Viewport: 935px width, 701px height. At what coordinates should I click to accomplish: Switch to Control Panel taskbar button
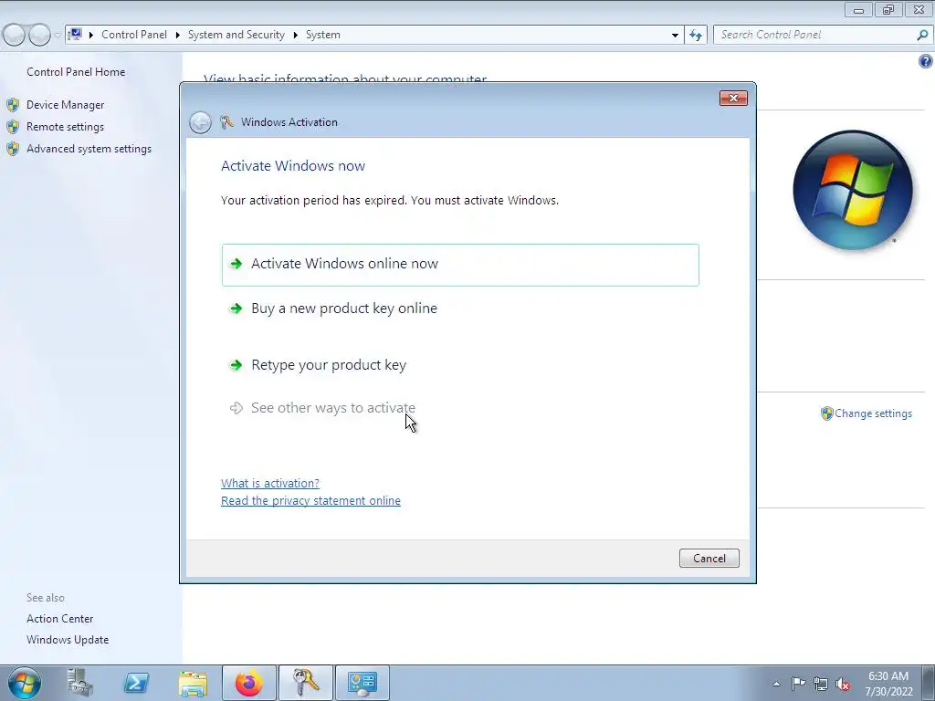pyautogui.click(x=362, y=683)
